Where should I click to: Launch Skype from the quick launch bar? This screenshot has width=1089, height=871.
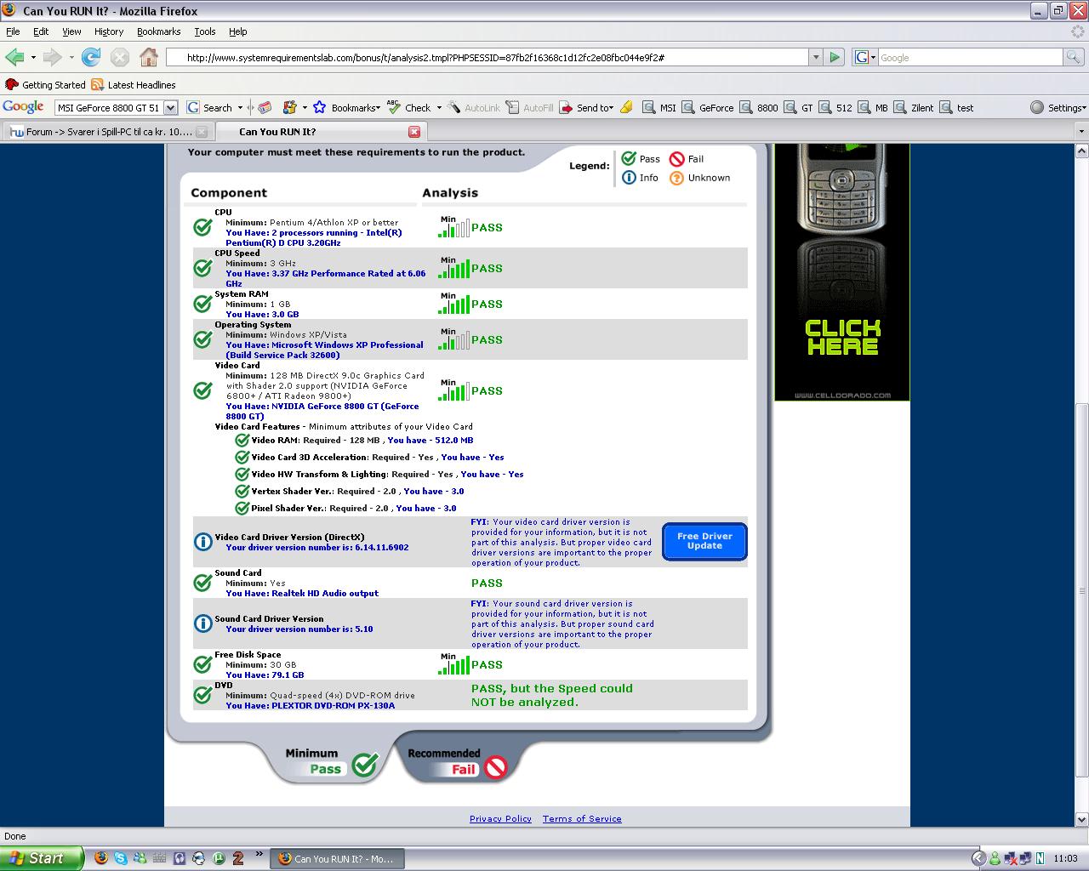[x=121, y=858]
